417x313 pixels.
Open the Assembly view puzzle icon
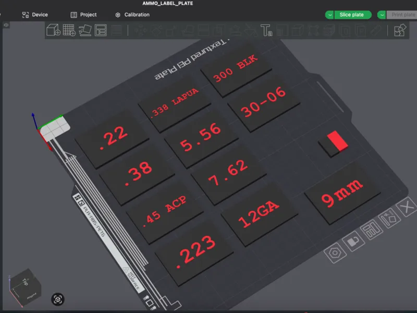pos(400,30)
